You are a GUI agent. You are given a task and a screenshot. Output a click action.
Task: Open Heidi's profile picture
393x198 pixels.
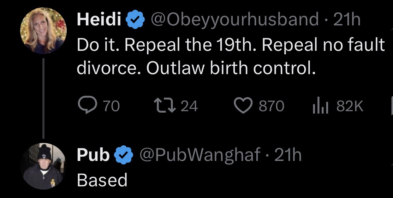43,31
